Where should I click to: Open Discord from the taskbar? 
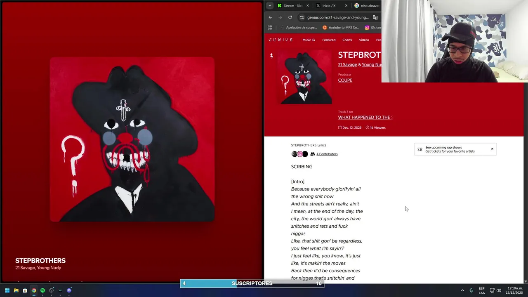(69, 290)
